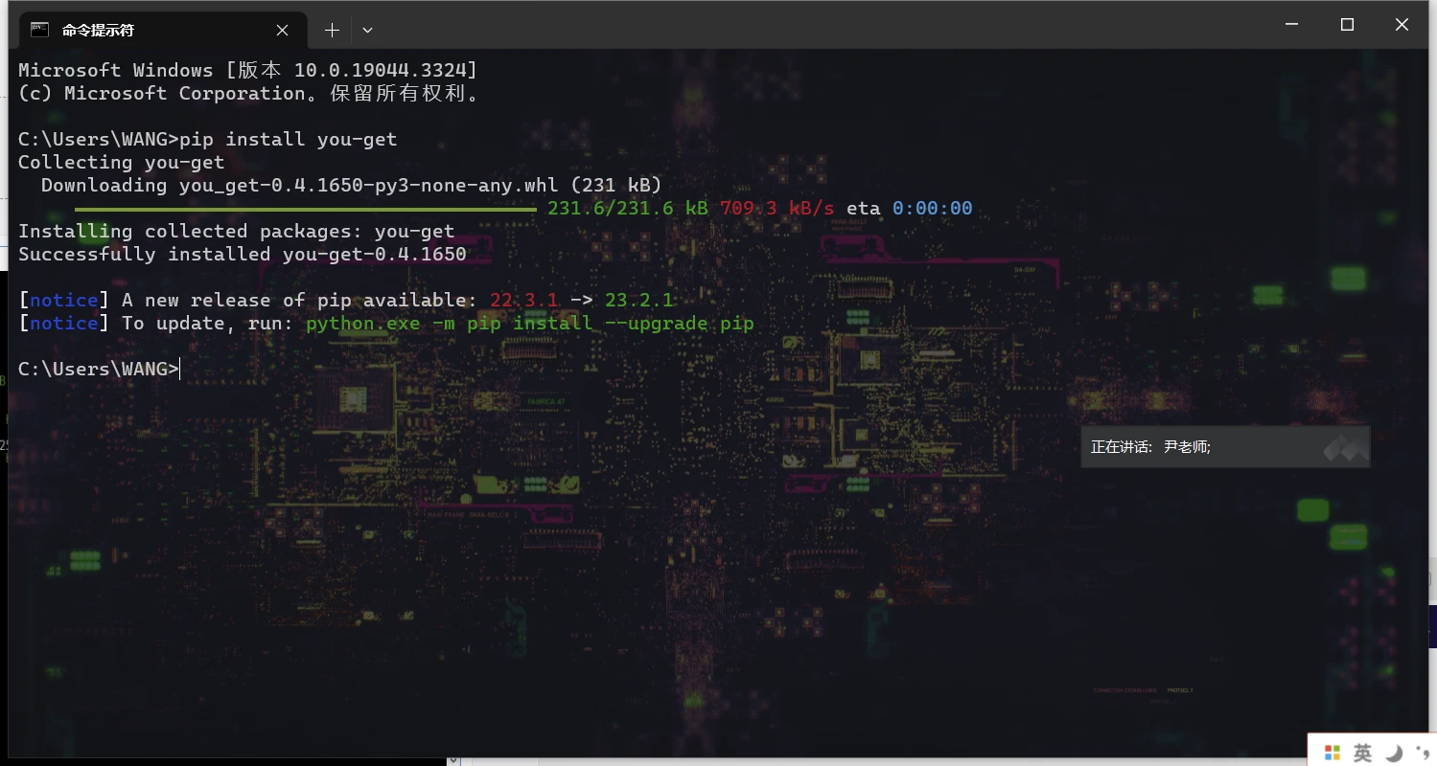Click the red '709.3 kB/s' speed value
This screenshot has width=1437, height=766.
click(x=776, y=208)
